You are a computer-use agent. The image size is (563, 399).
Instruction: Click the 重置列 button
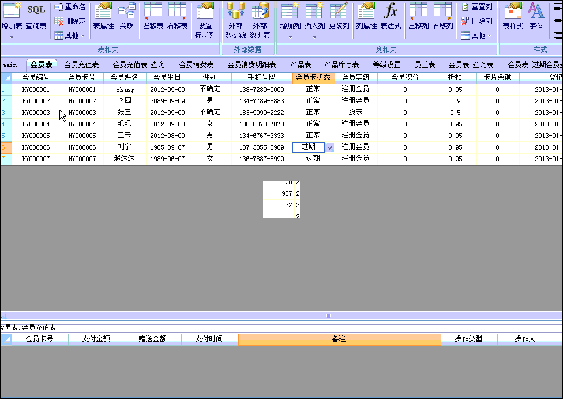tap(476, 7)
